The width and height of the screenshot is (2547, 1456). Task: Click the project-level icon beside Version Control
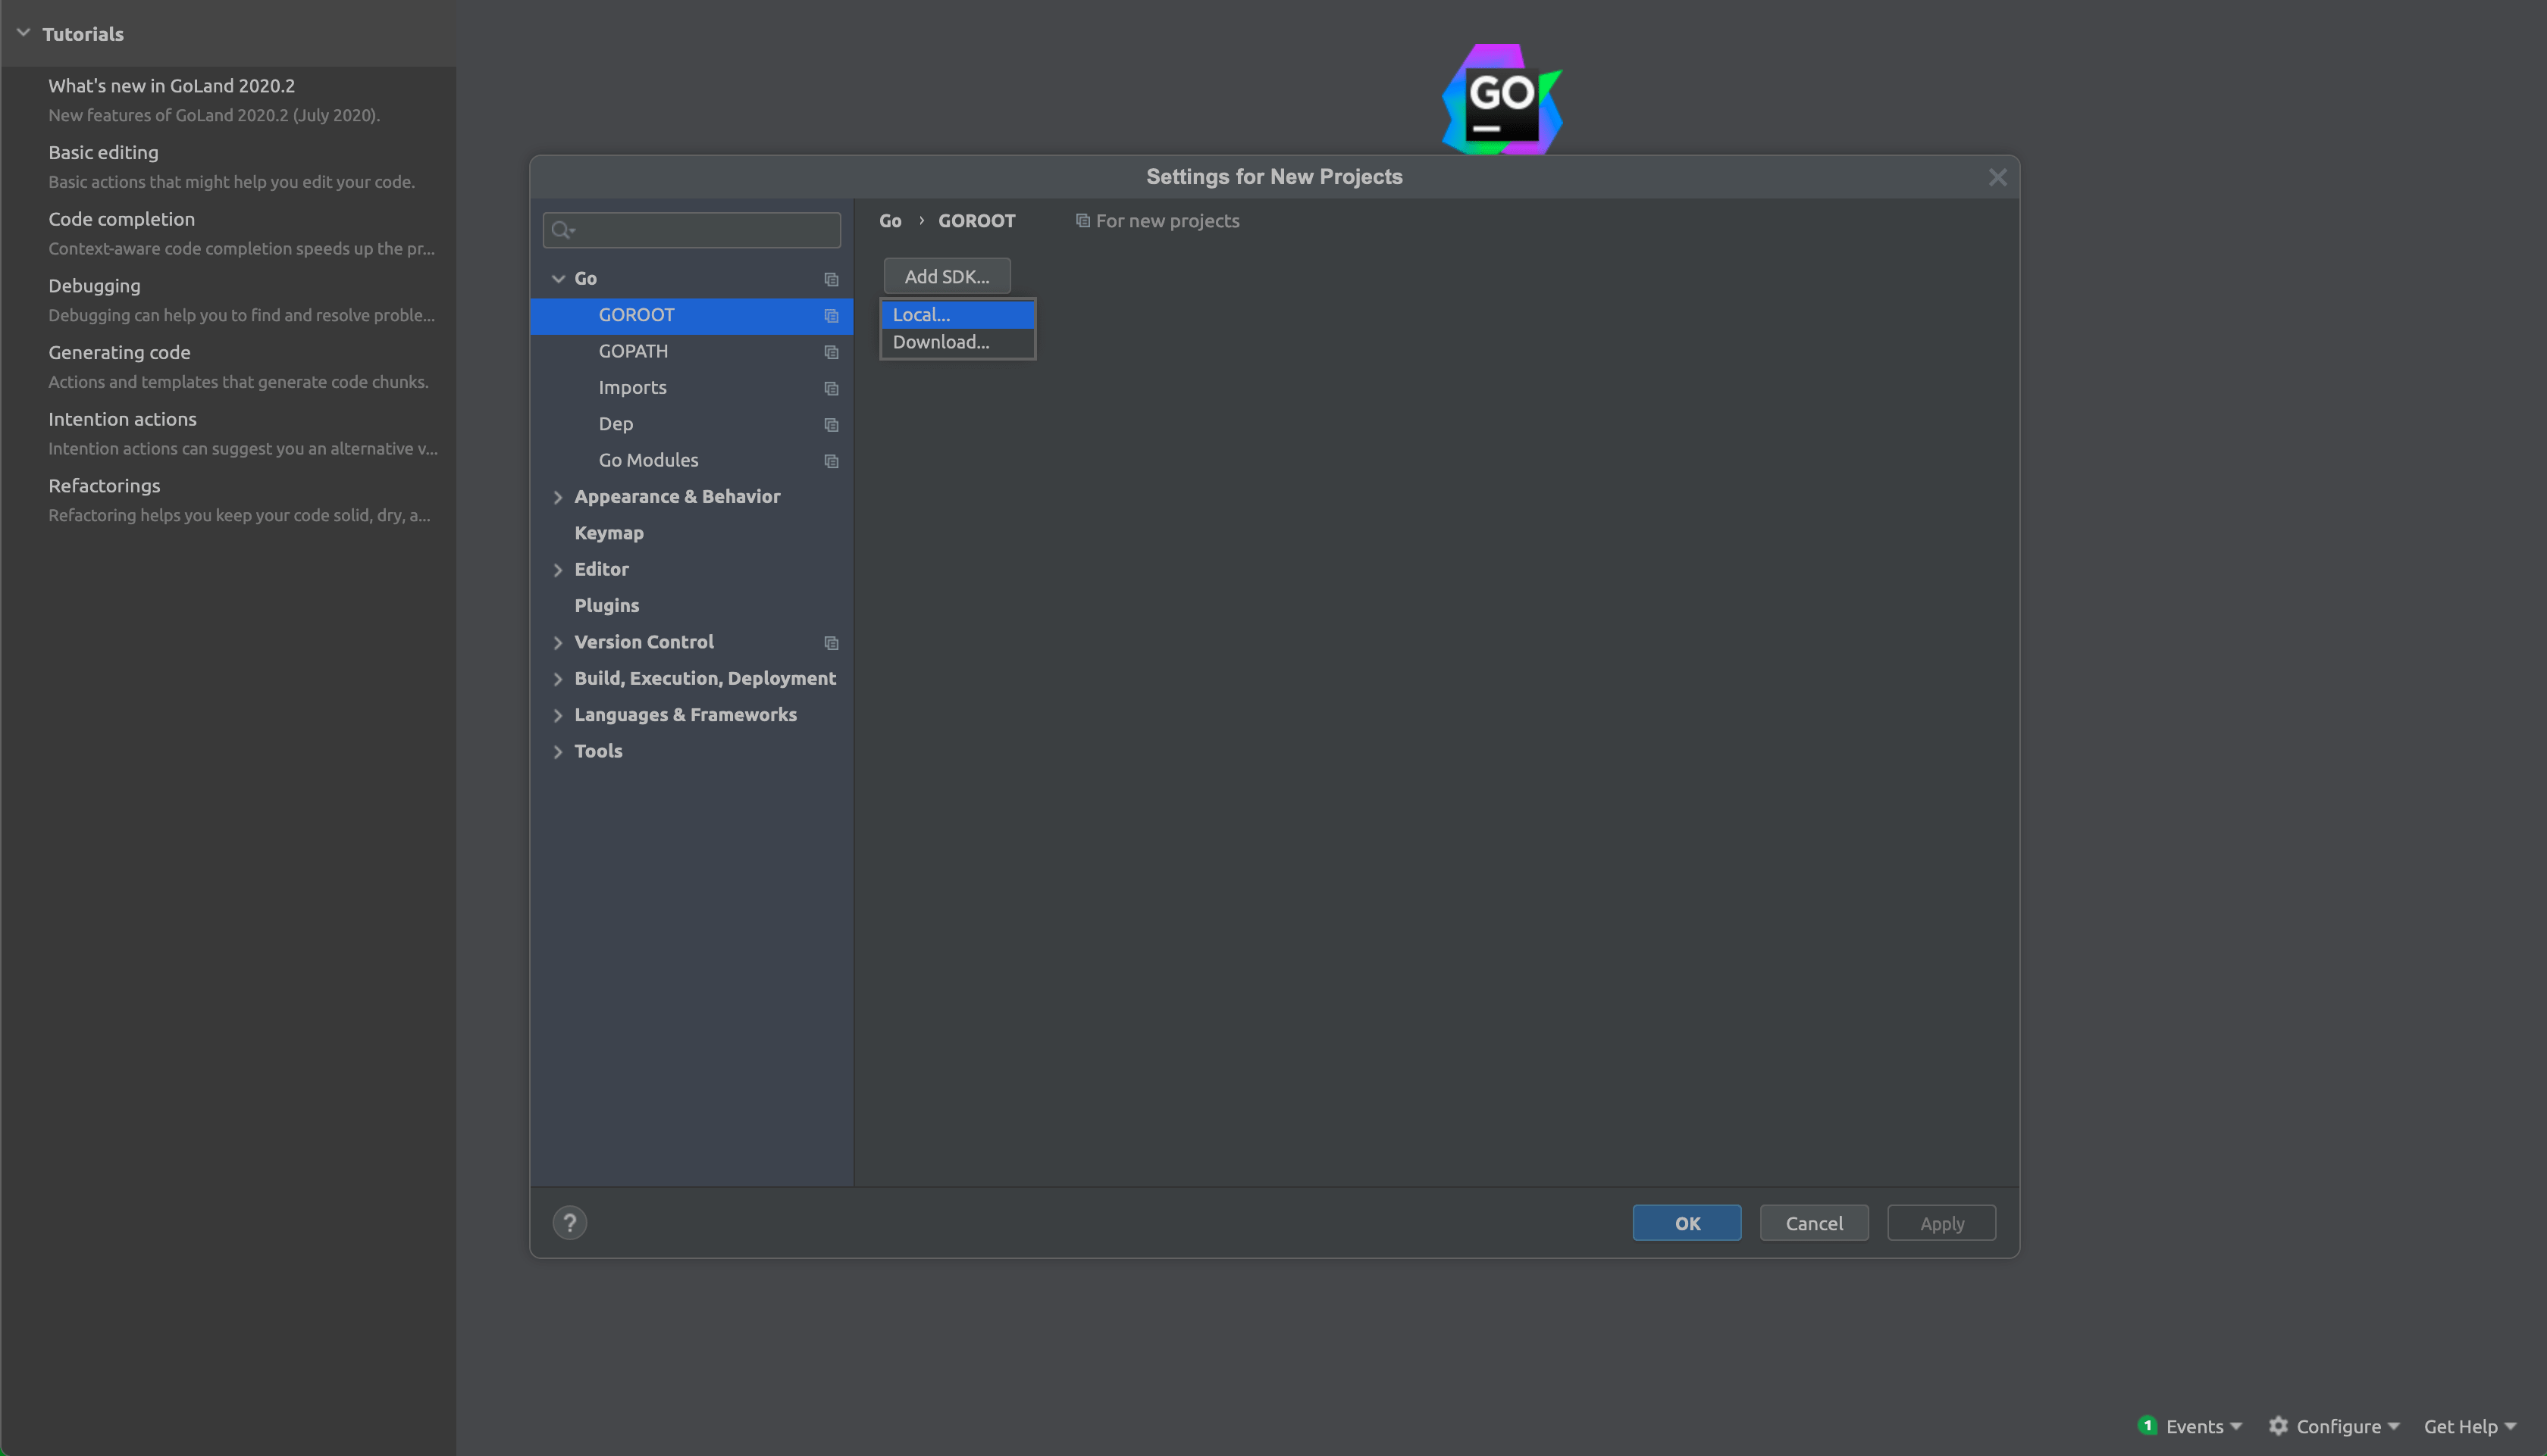830,643
